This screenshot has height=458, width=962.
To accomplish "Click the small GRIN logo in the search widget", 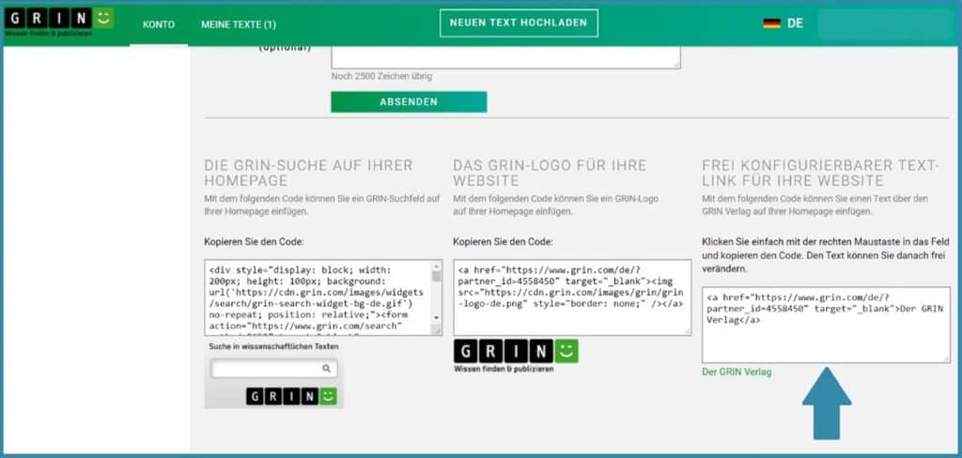I will (290, 396).
